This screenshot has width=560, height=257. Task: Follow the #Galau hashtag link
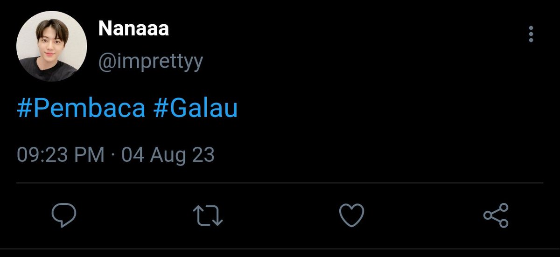(x=196, y=109)
